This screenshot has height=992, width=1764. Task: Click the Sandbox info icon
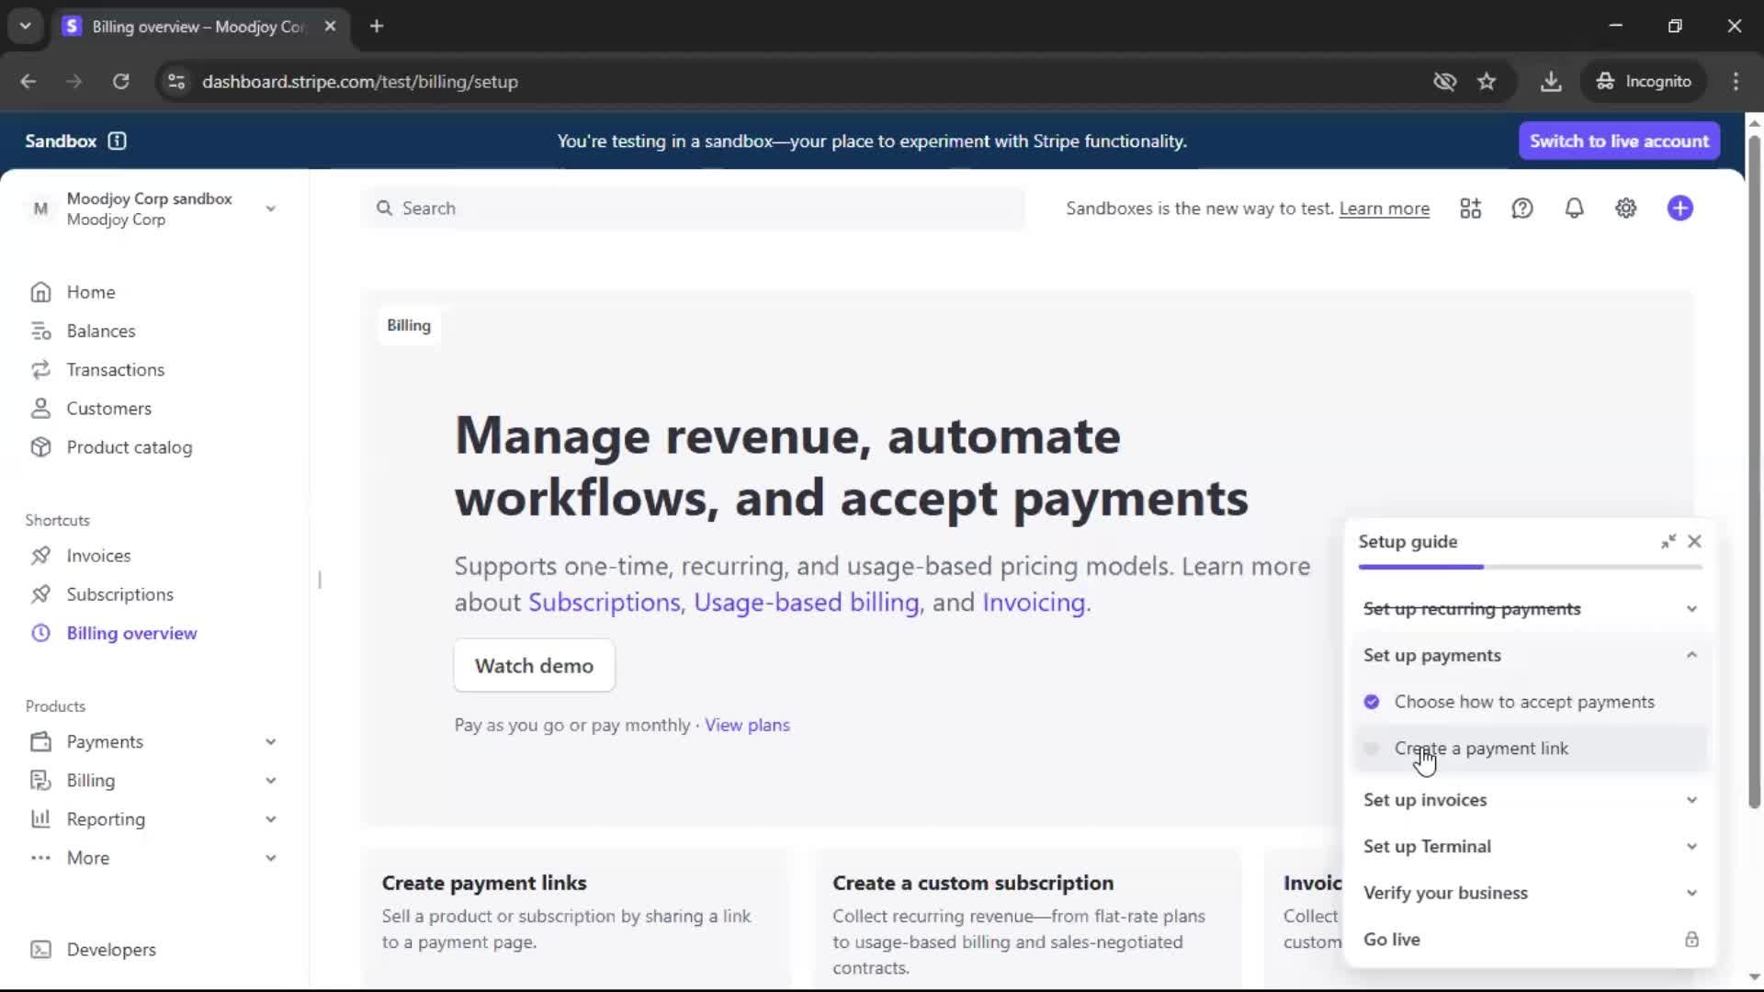point(117,141)
